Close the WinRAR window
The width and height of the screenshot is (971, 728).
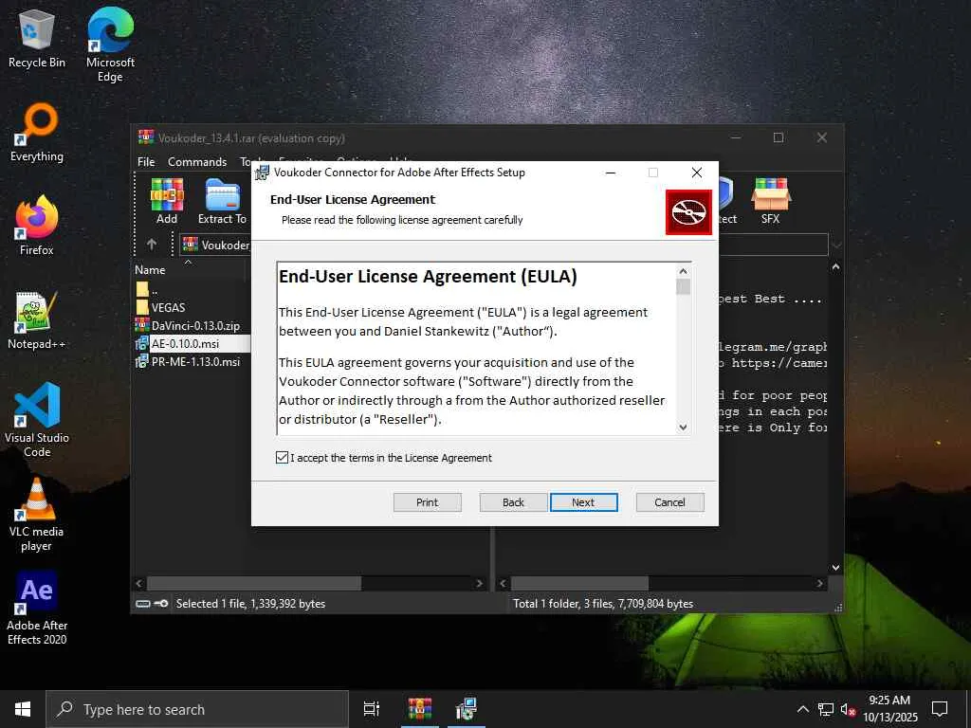pos(822,137)
